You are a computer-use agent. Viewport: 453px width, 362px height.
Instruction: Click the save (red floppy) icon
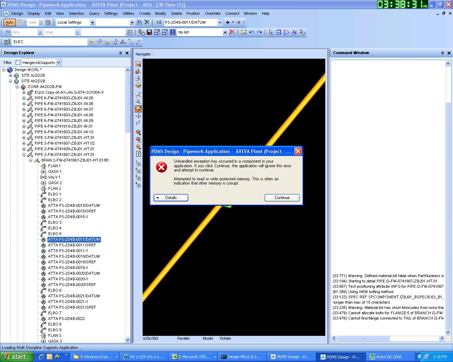149,32
